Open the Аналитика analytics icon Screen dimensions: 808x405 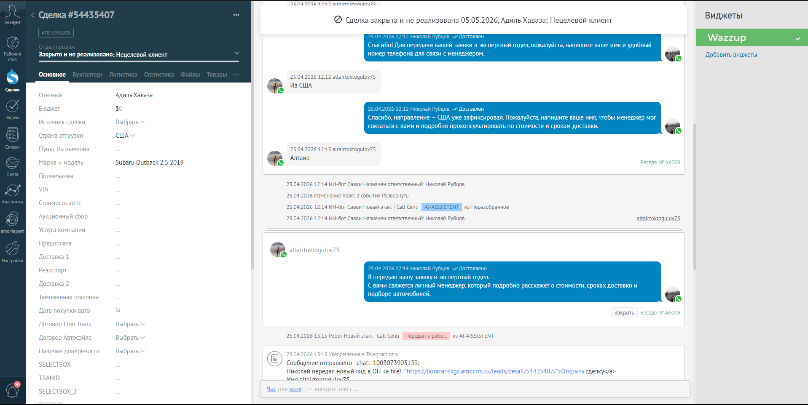pos(12,191)
